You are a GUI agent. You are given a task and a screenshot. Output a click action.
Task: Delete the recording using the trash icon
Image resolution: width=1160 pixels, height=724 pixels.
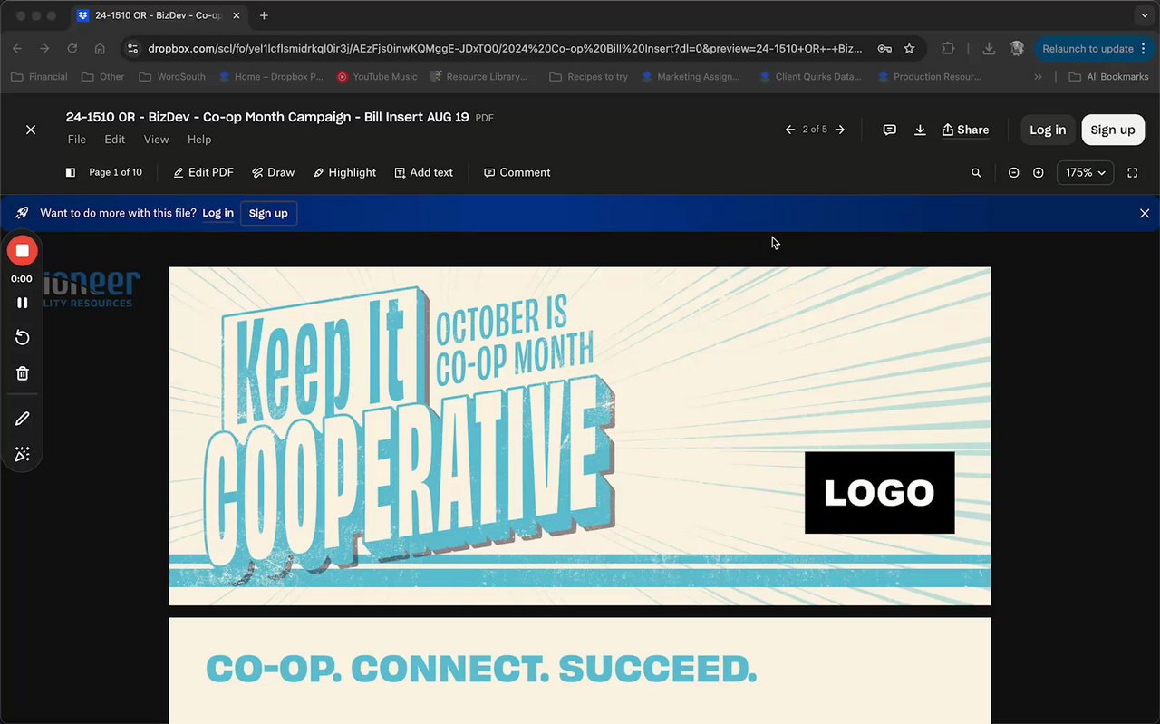[23, 373]
